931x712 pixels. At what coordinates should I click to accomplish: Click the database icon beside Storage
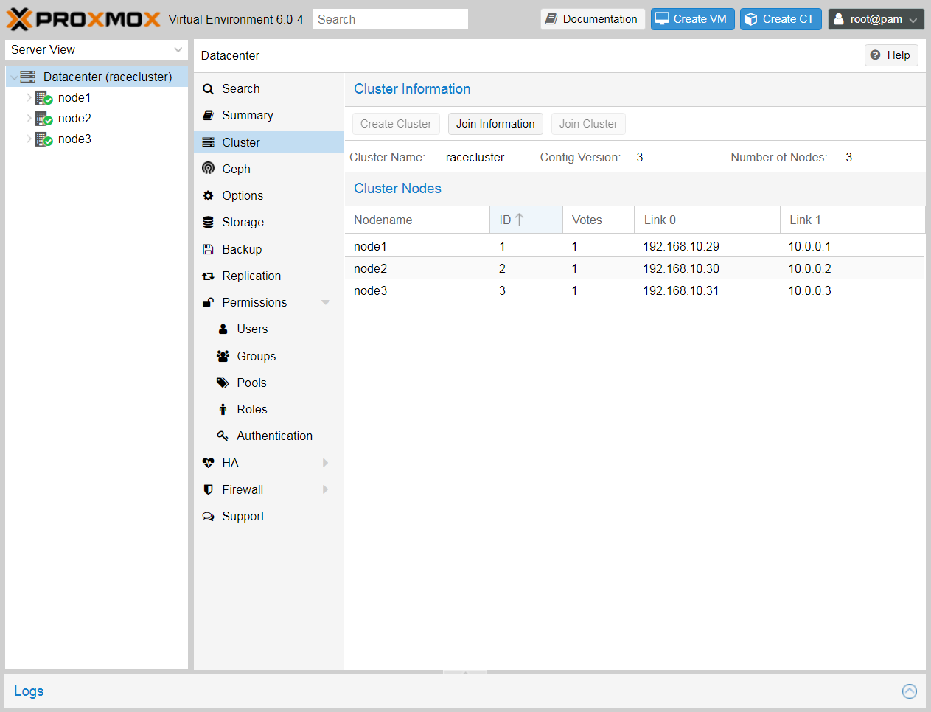tap(209, 222)
